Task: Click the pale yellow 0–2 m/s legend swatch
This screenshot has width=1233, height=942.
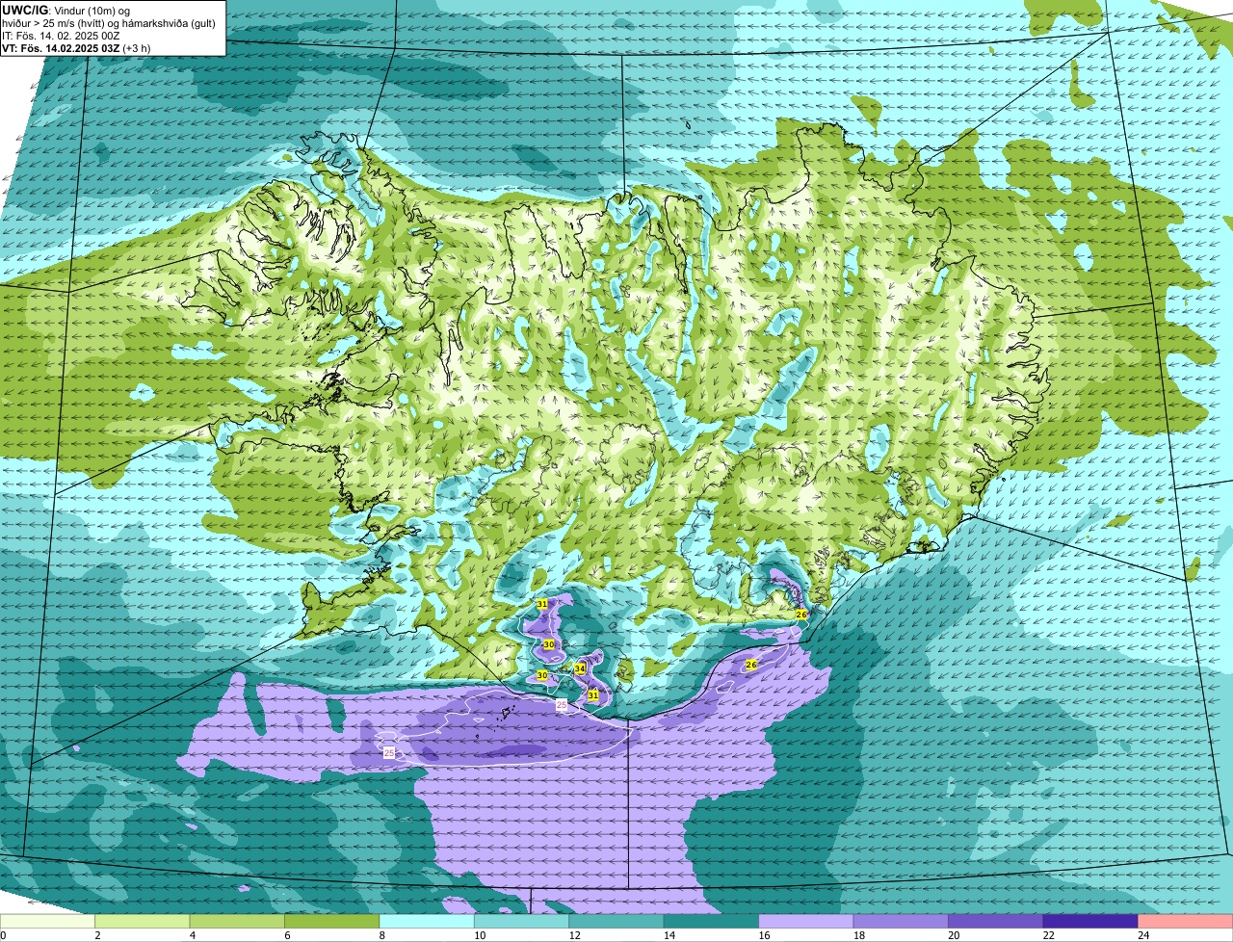Action: tap(48, 921)
